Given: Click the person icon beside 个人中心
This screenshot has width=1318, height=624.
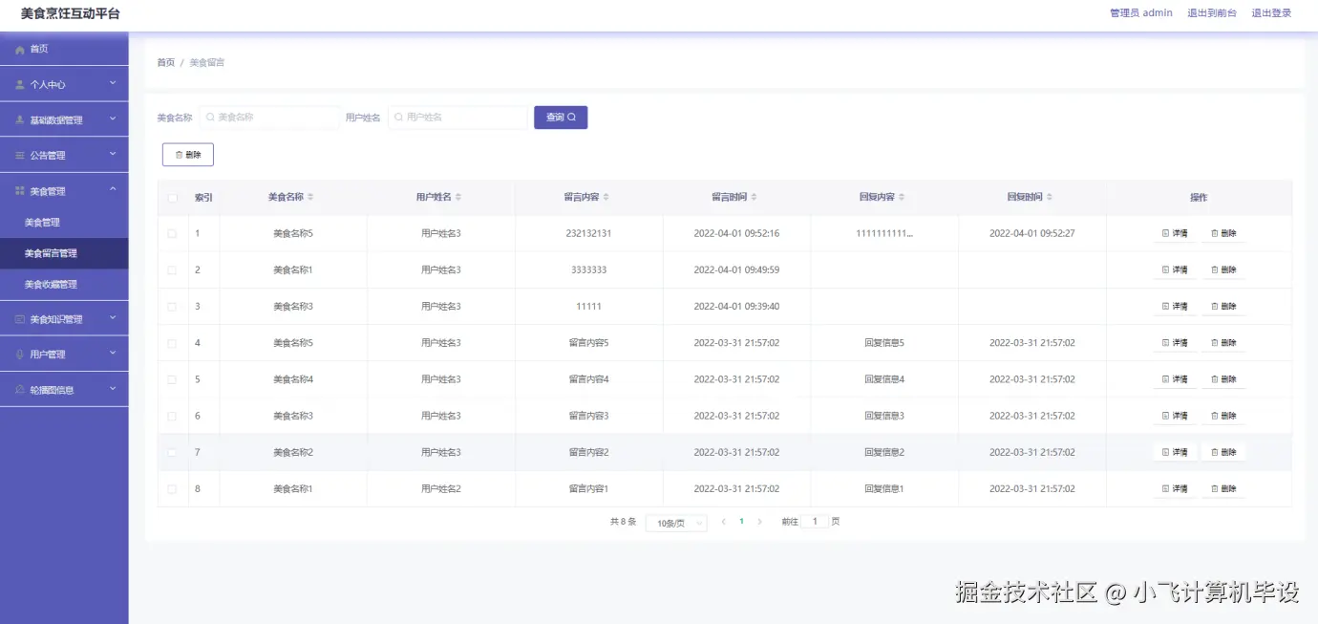Looking at the screenshot, I should (x=20, y=85).
